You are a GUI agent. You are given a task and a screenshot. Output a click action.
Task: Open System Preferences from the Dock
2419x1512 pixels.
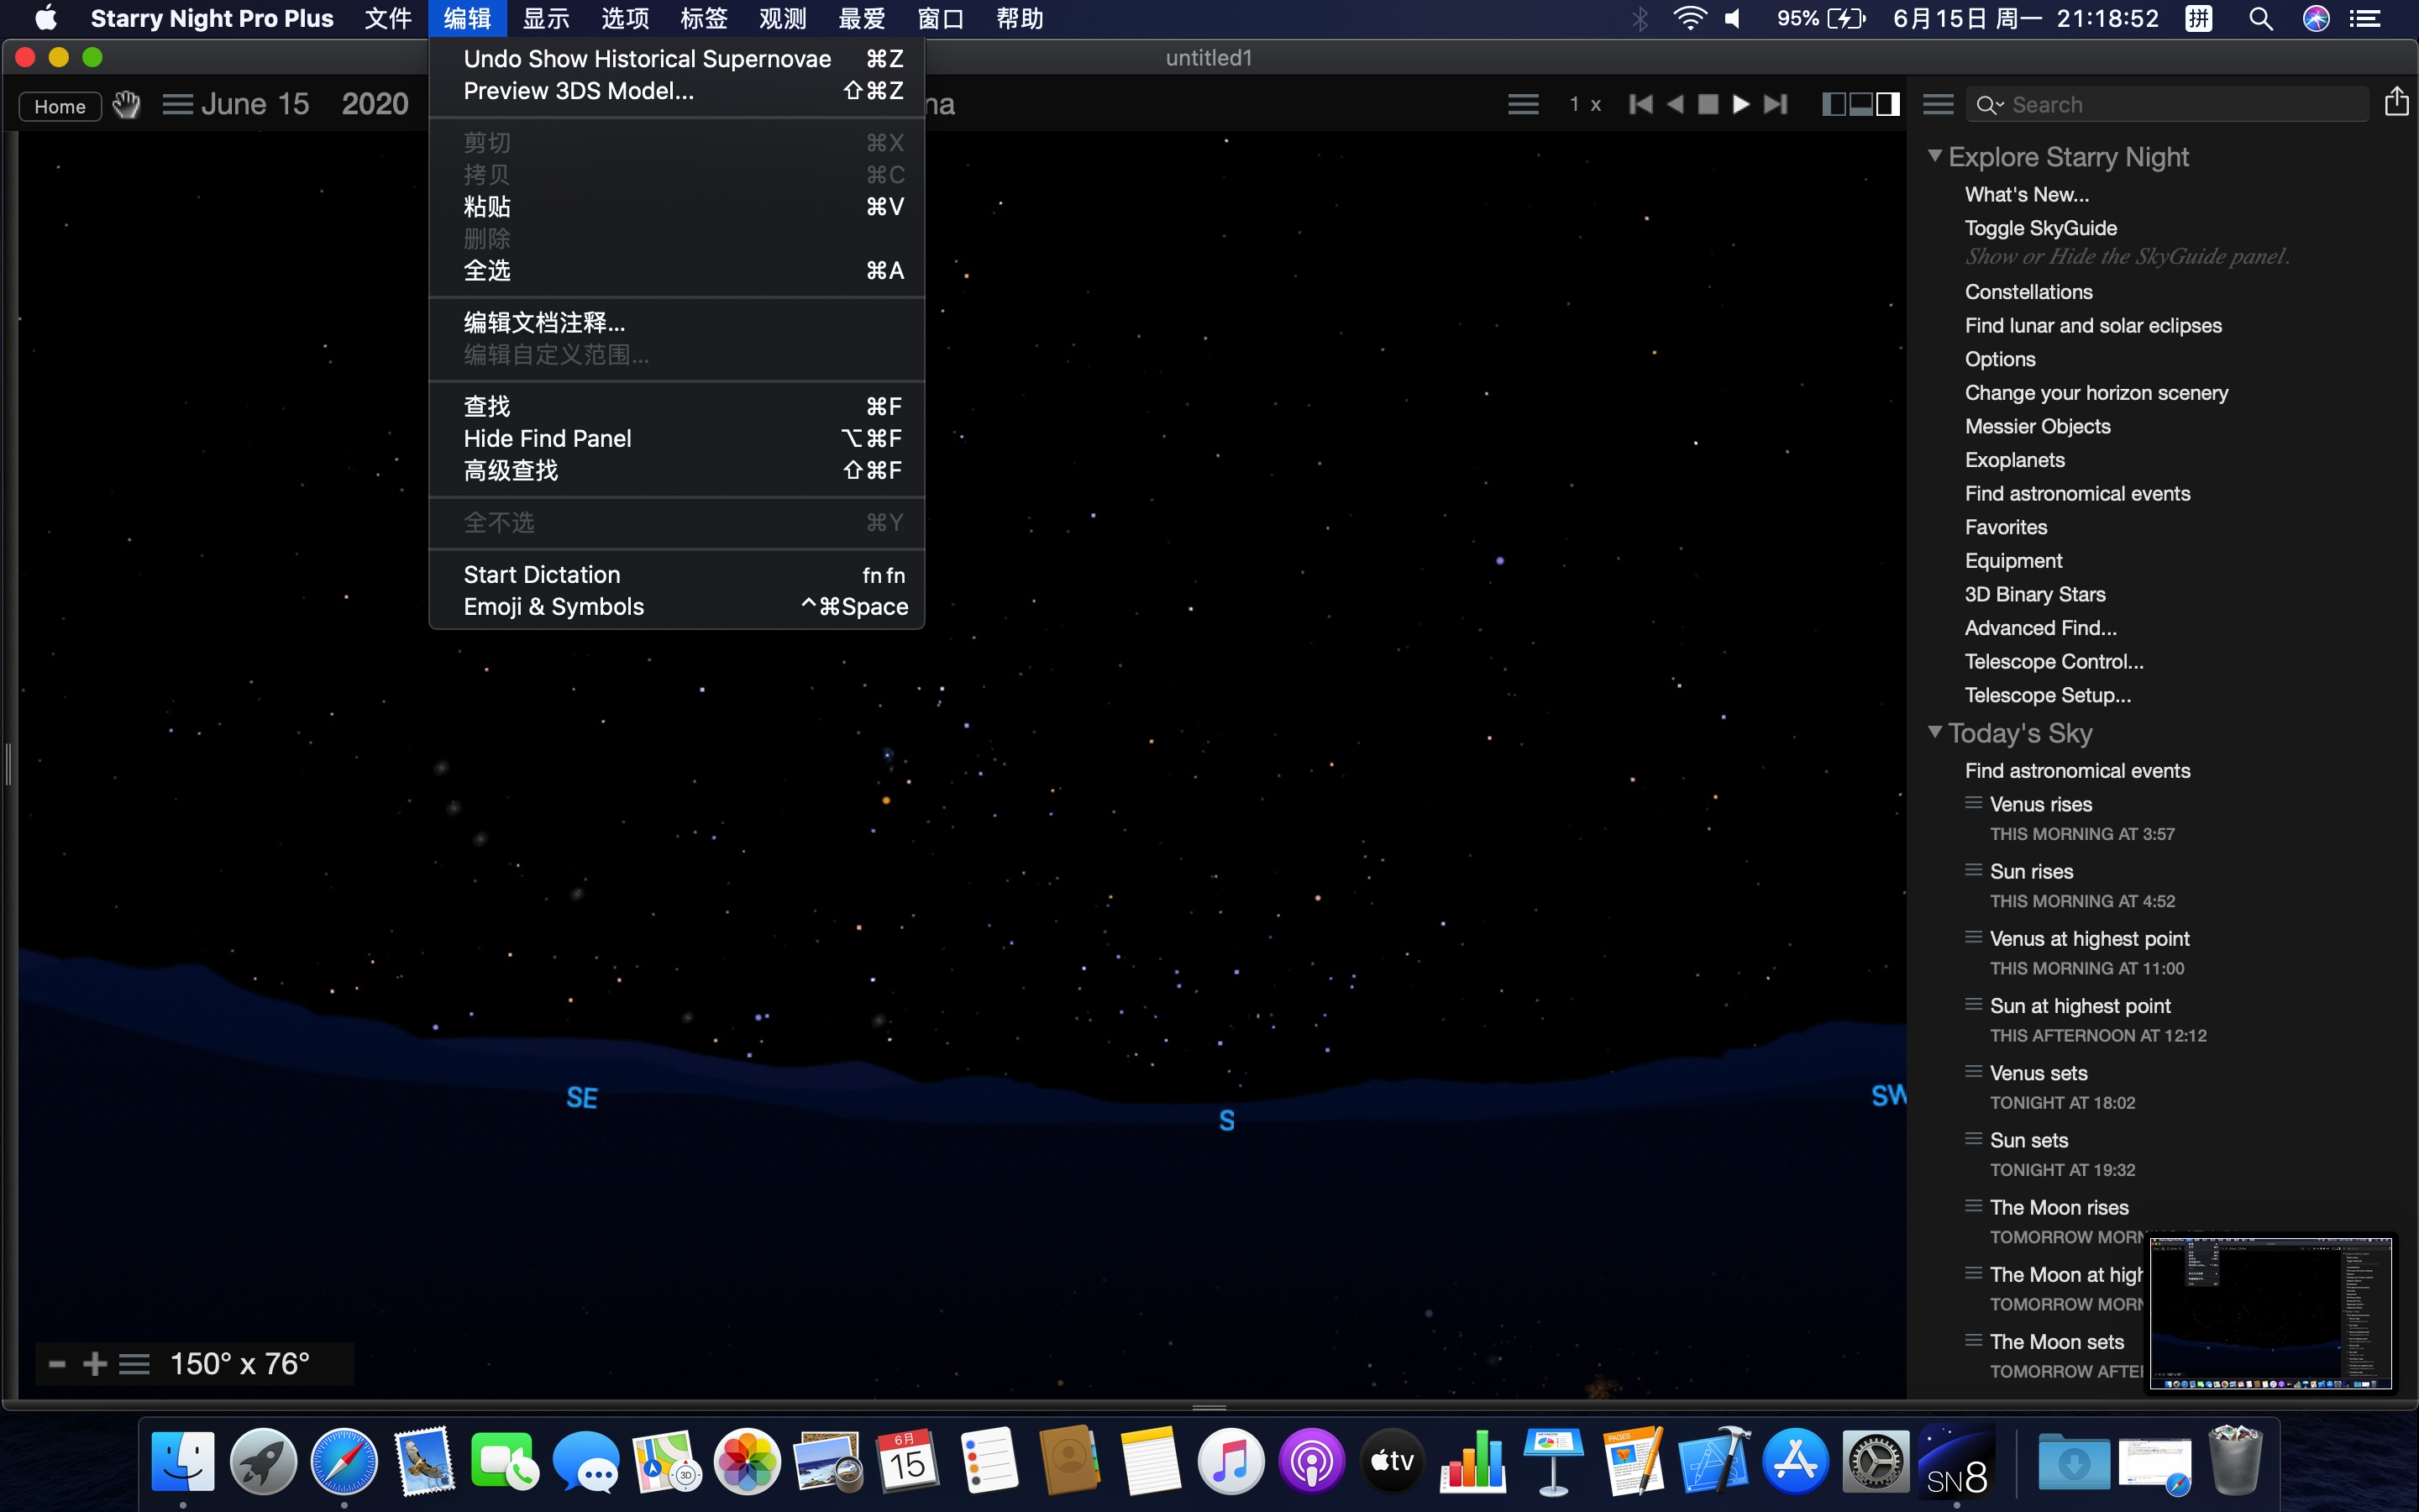(x=1876, y=1461)
